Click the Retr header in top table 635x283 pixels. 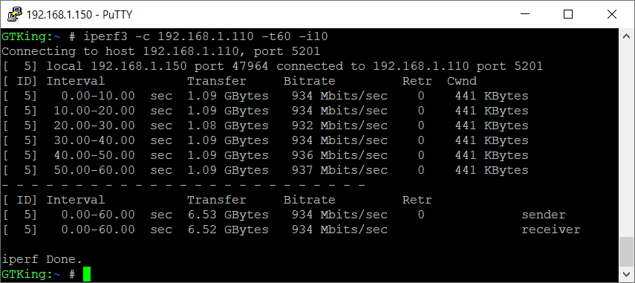[417, 81]
